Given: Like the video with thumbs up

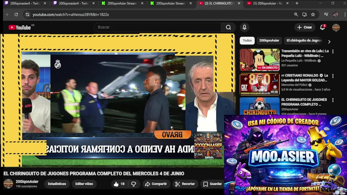Looking at the screenshot, I should [119, 184].
